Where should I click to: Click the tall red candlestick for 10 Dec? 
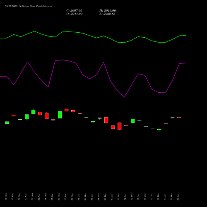click(120, 126)
